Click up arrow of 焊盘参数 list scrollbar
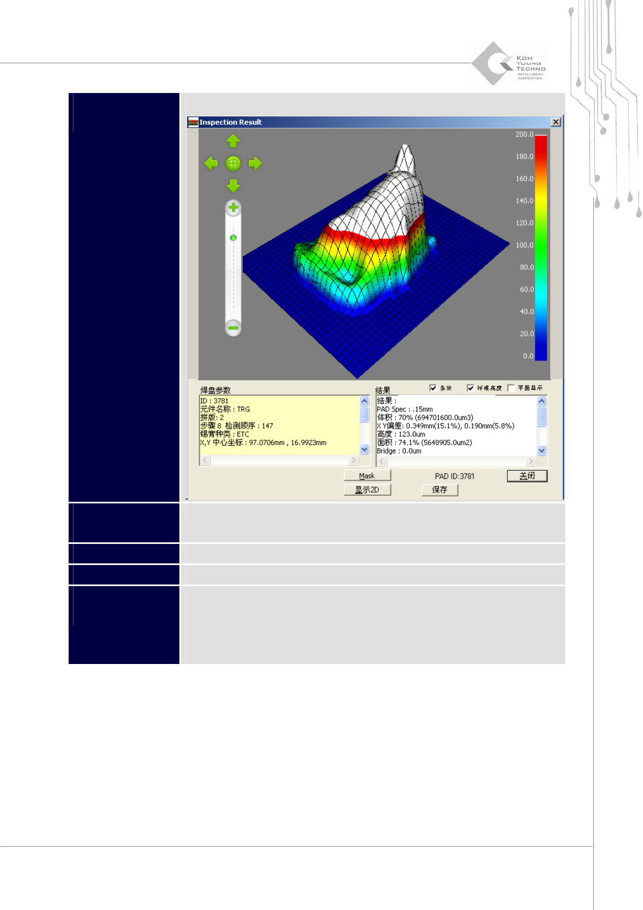Viewport: 643px width, 910px height. pos(364,401)
